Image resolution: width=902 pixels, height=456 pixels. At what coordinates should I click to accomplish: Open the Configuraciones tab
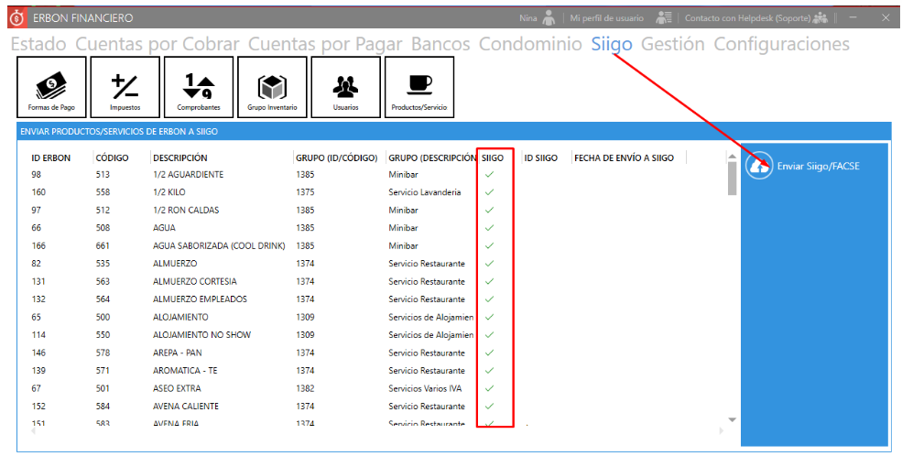[780, 44]
